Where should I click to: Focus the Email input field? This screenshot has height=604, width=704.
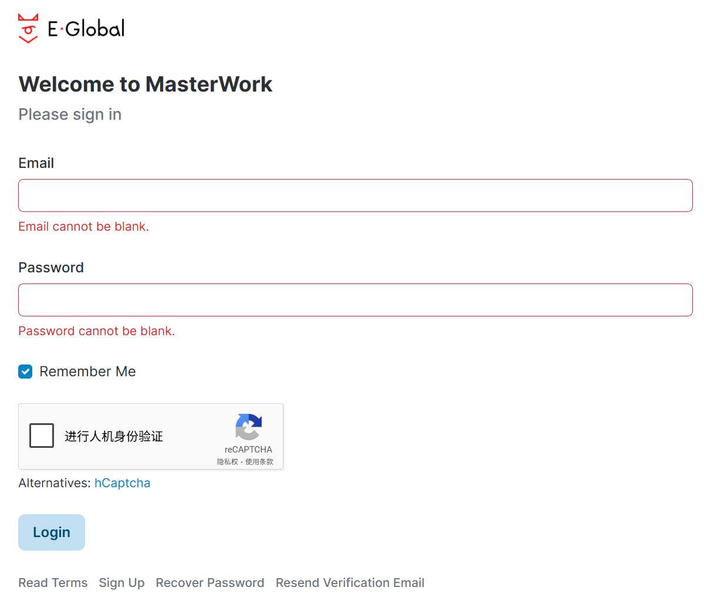point(356,195)
